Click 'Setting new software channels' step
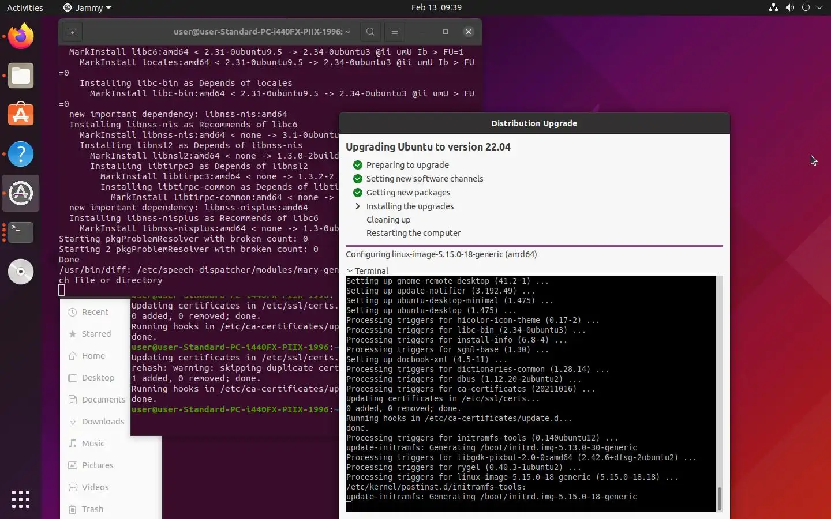The image size is (831, 519). coord(425,179)
